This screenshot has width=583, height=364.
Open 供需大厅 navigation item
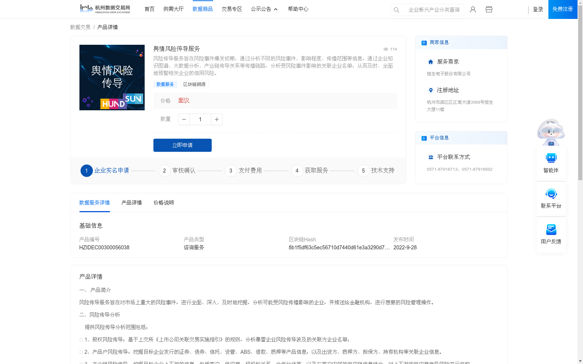pos(173,9)
